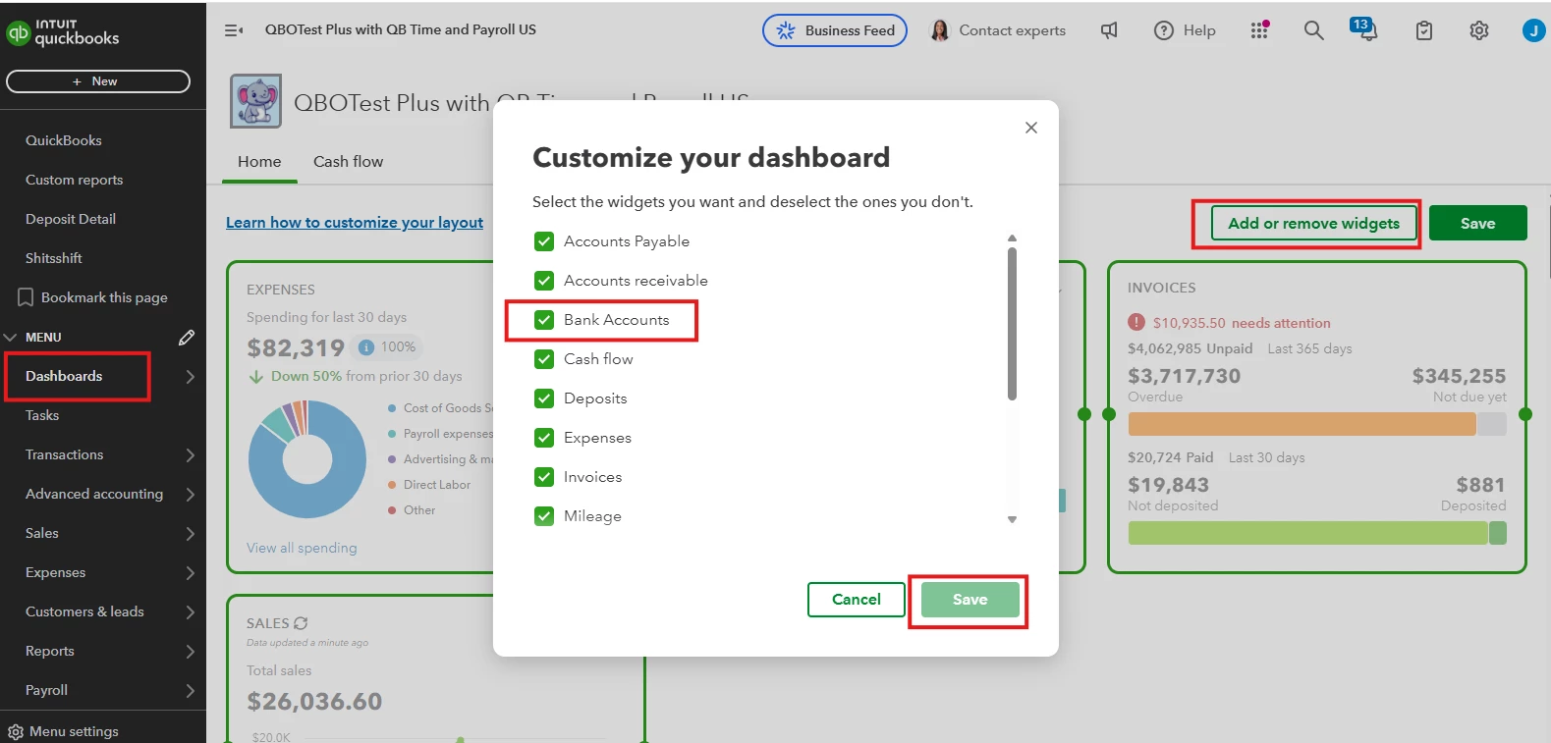1551x743 pixels.
Task: Open Custom reports in the sidebar
Action: (75, 180)
